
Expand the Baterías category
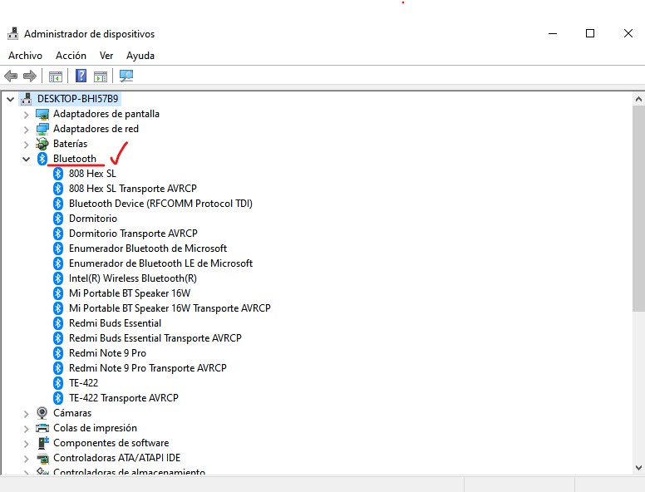tap(26, 145)
